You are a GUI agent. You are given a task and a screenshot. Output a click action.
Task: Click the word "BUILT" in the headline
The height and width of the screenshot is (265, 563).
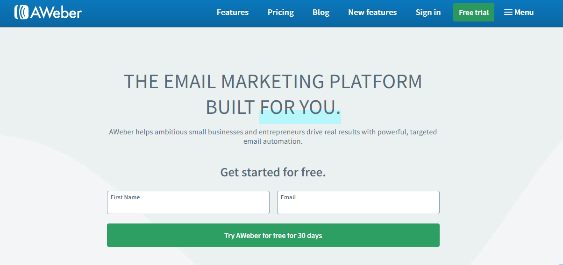[x=230, y=108]
